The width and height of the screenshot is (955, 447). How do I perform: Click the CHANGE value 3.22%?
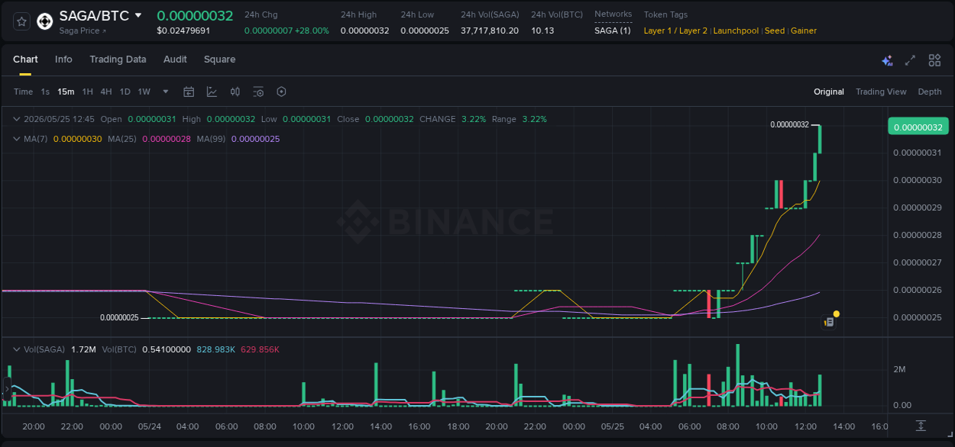474,119
